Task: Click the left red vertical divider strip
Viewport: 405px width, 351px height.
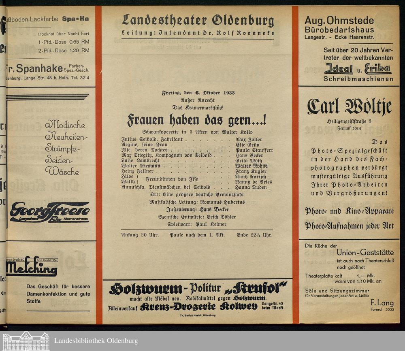Action: (x=99, y=162)
